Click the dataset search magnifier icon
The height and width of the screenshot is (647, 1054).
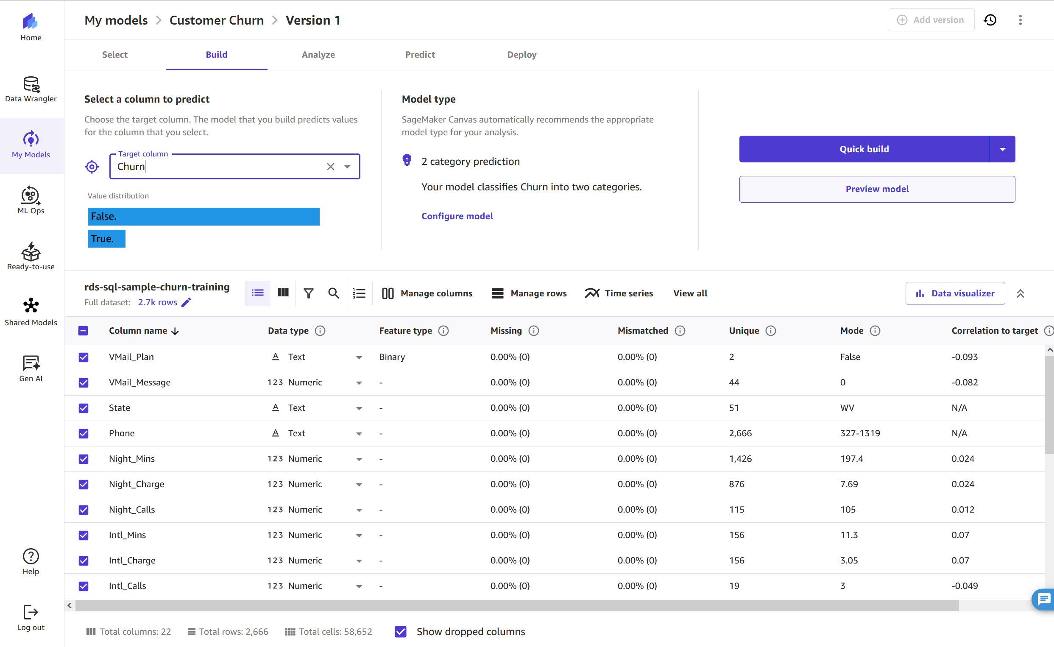coord(334,293)
